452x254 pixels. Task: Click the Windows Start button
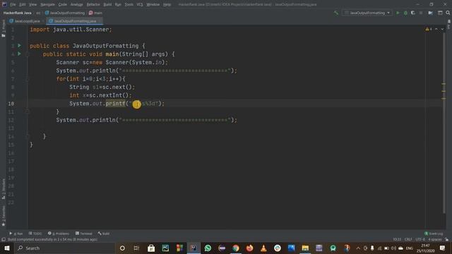pos(6,248)
